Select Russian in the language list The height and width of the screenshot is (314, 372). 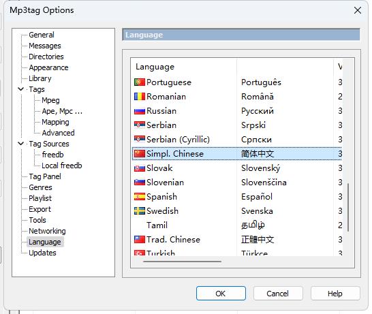236,111
